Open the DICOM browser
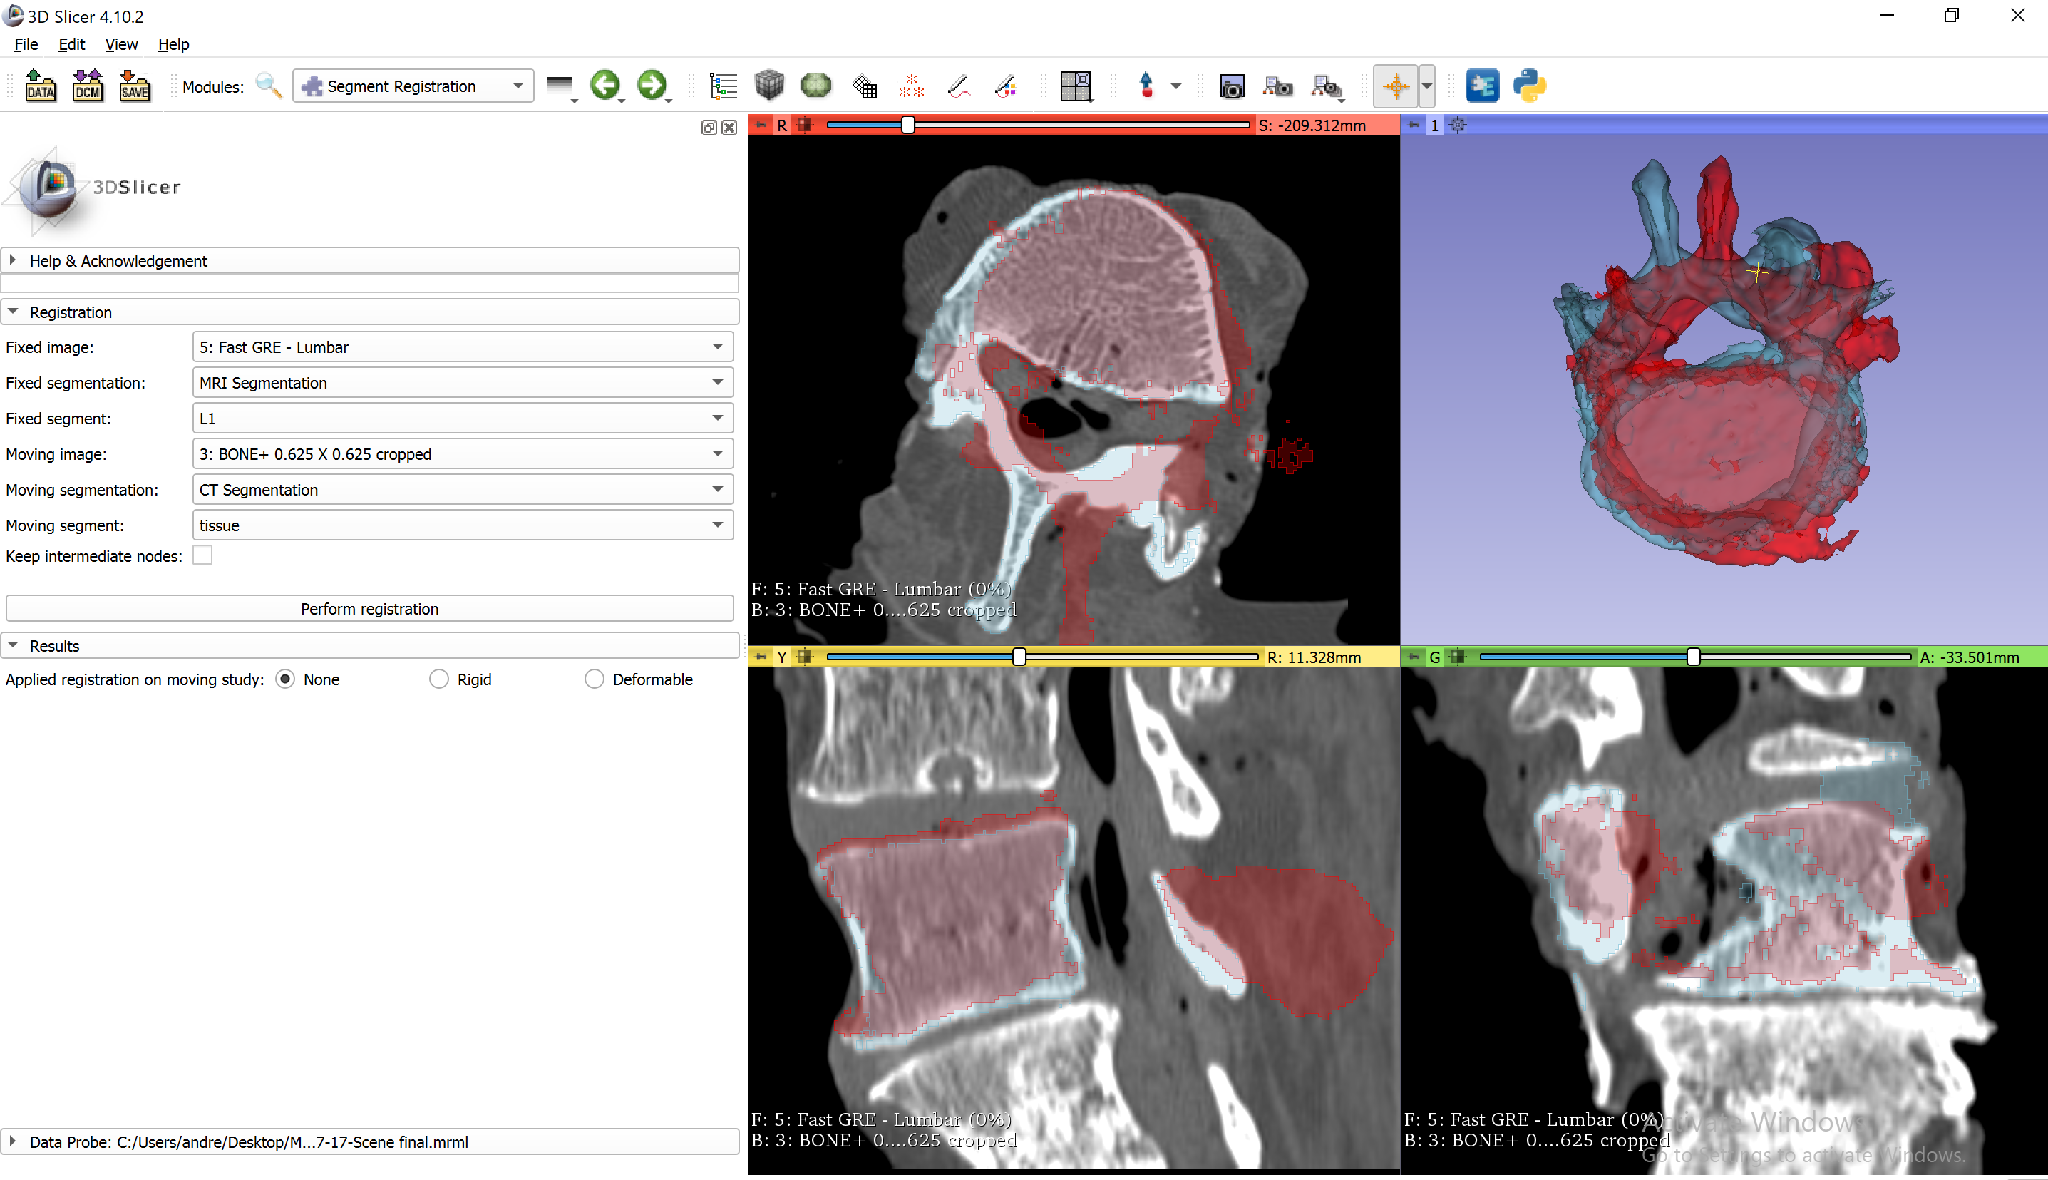This screenshot has width=2048, height=1180. pyautogui.click(x=88, y=85)
